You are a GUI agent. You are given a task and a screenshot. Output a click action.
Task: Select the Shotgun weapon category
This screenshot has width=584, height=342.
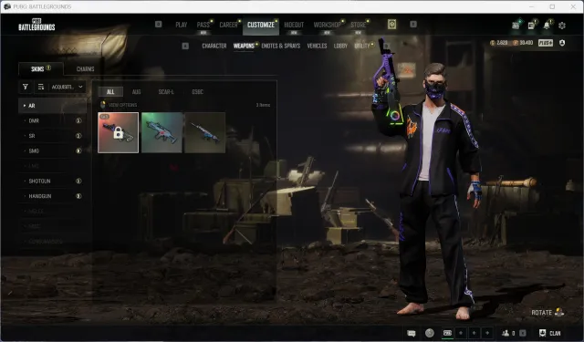52,181
